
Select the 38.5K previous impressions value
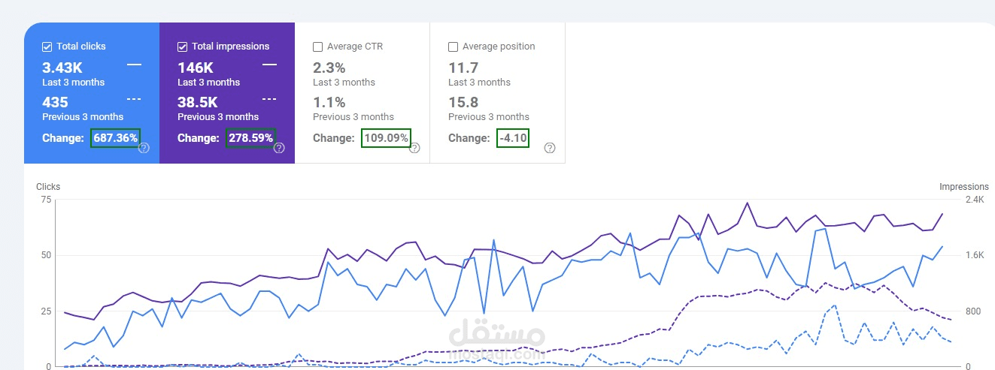pos(198,102)
